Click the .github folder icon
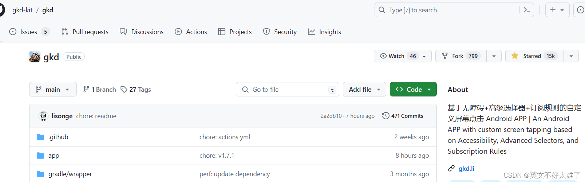Screen dimensions: 585x182 tap(40, 137)
